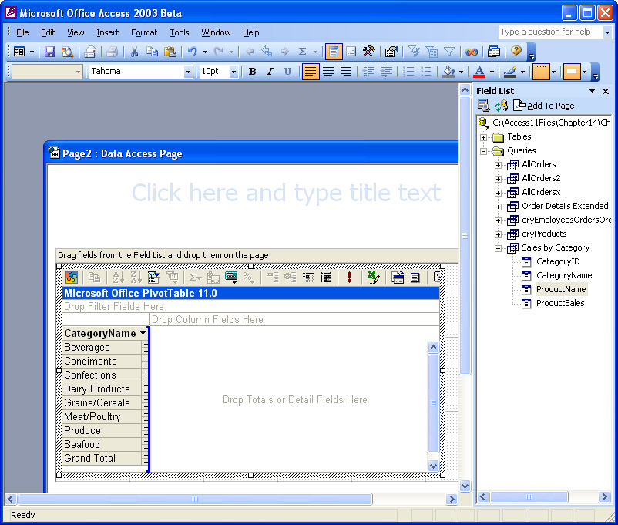Image resolution: width=618 pixels, height=525 pixels.
Task: Click the Help question mark icon
Action: [516, 52]
